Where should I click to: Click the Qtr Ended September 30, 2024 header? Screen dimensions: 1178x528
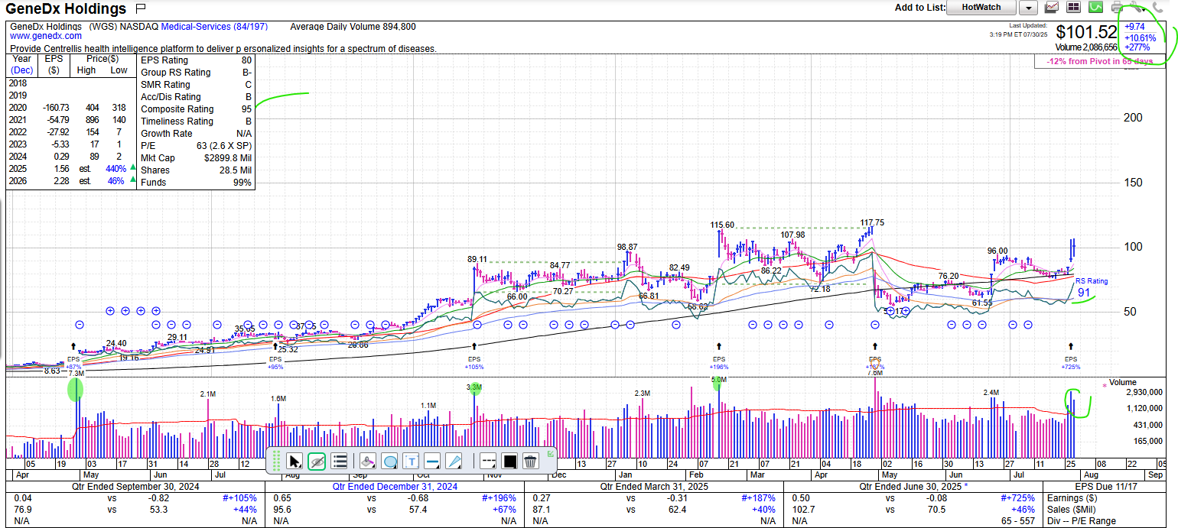134,487
